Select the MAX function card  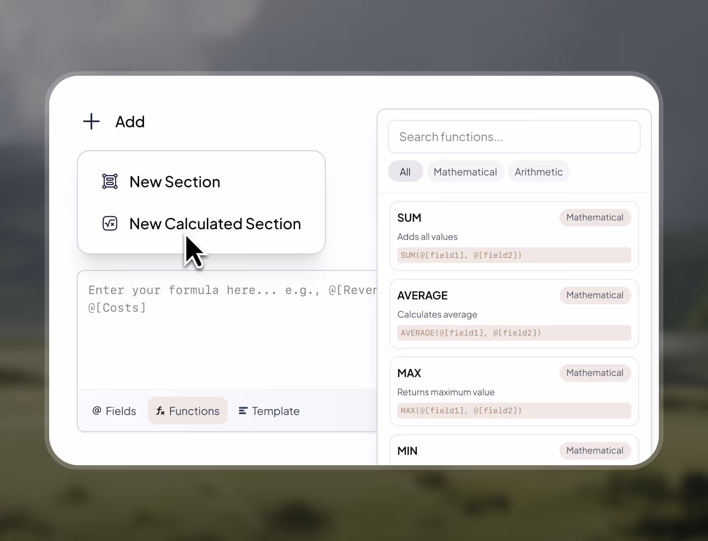click(514, 391)
